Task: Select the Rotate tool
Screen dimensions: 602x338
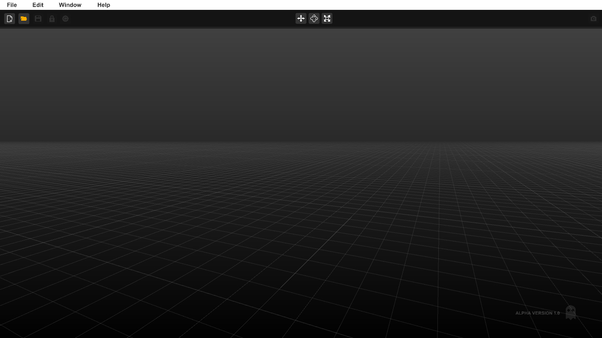Action: [x=314, y=19]
